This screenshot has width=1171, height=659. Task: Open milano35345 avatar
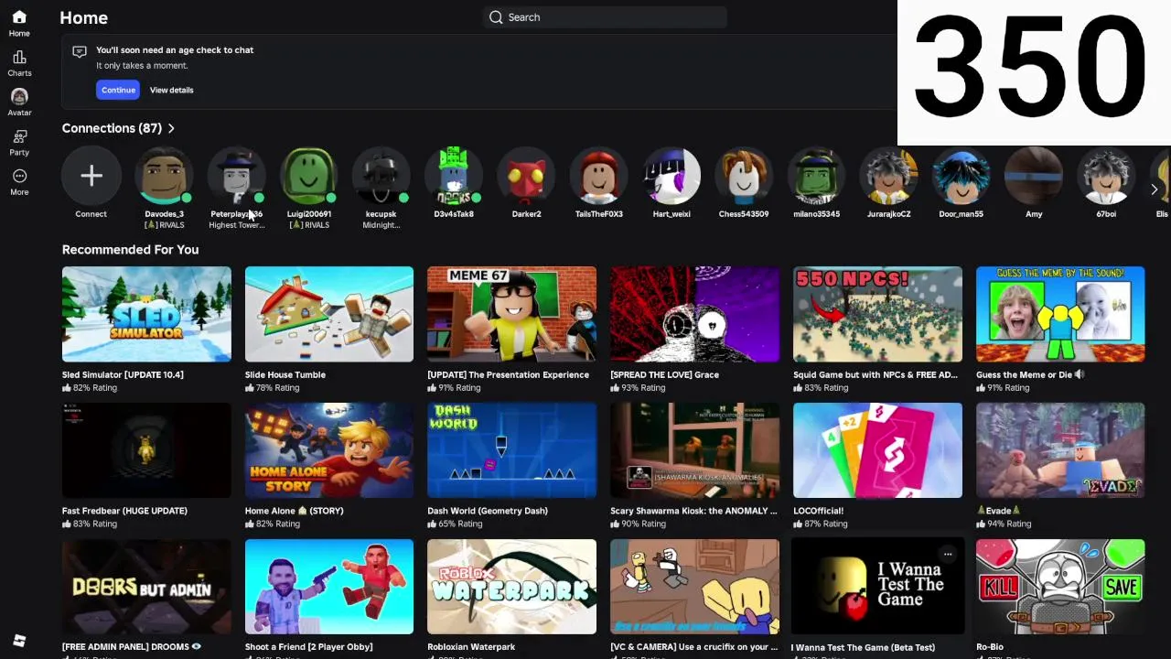(816, 176)
